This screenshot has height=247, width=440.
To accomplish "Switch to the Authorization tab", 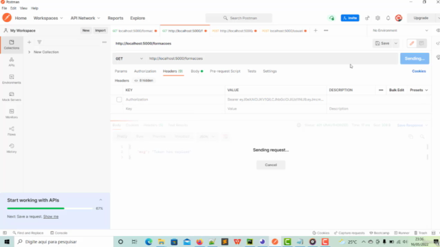I will (x=145, y=71).
